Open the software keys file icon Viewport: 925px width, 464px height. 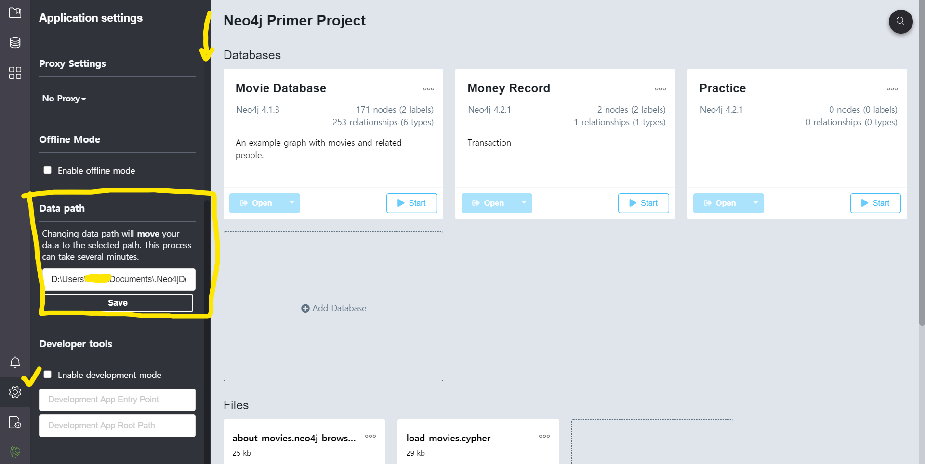click(15, 423)
